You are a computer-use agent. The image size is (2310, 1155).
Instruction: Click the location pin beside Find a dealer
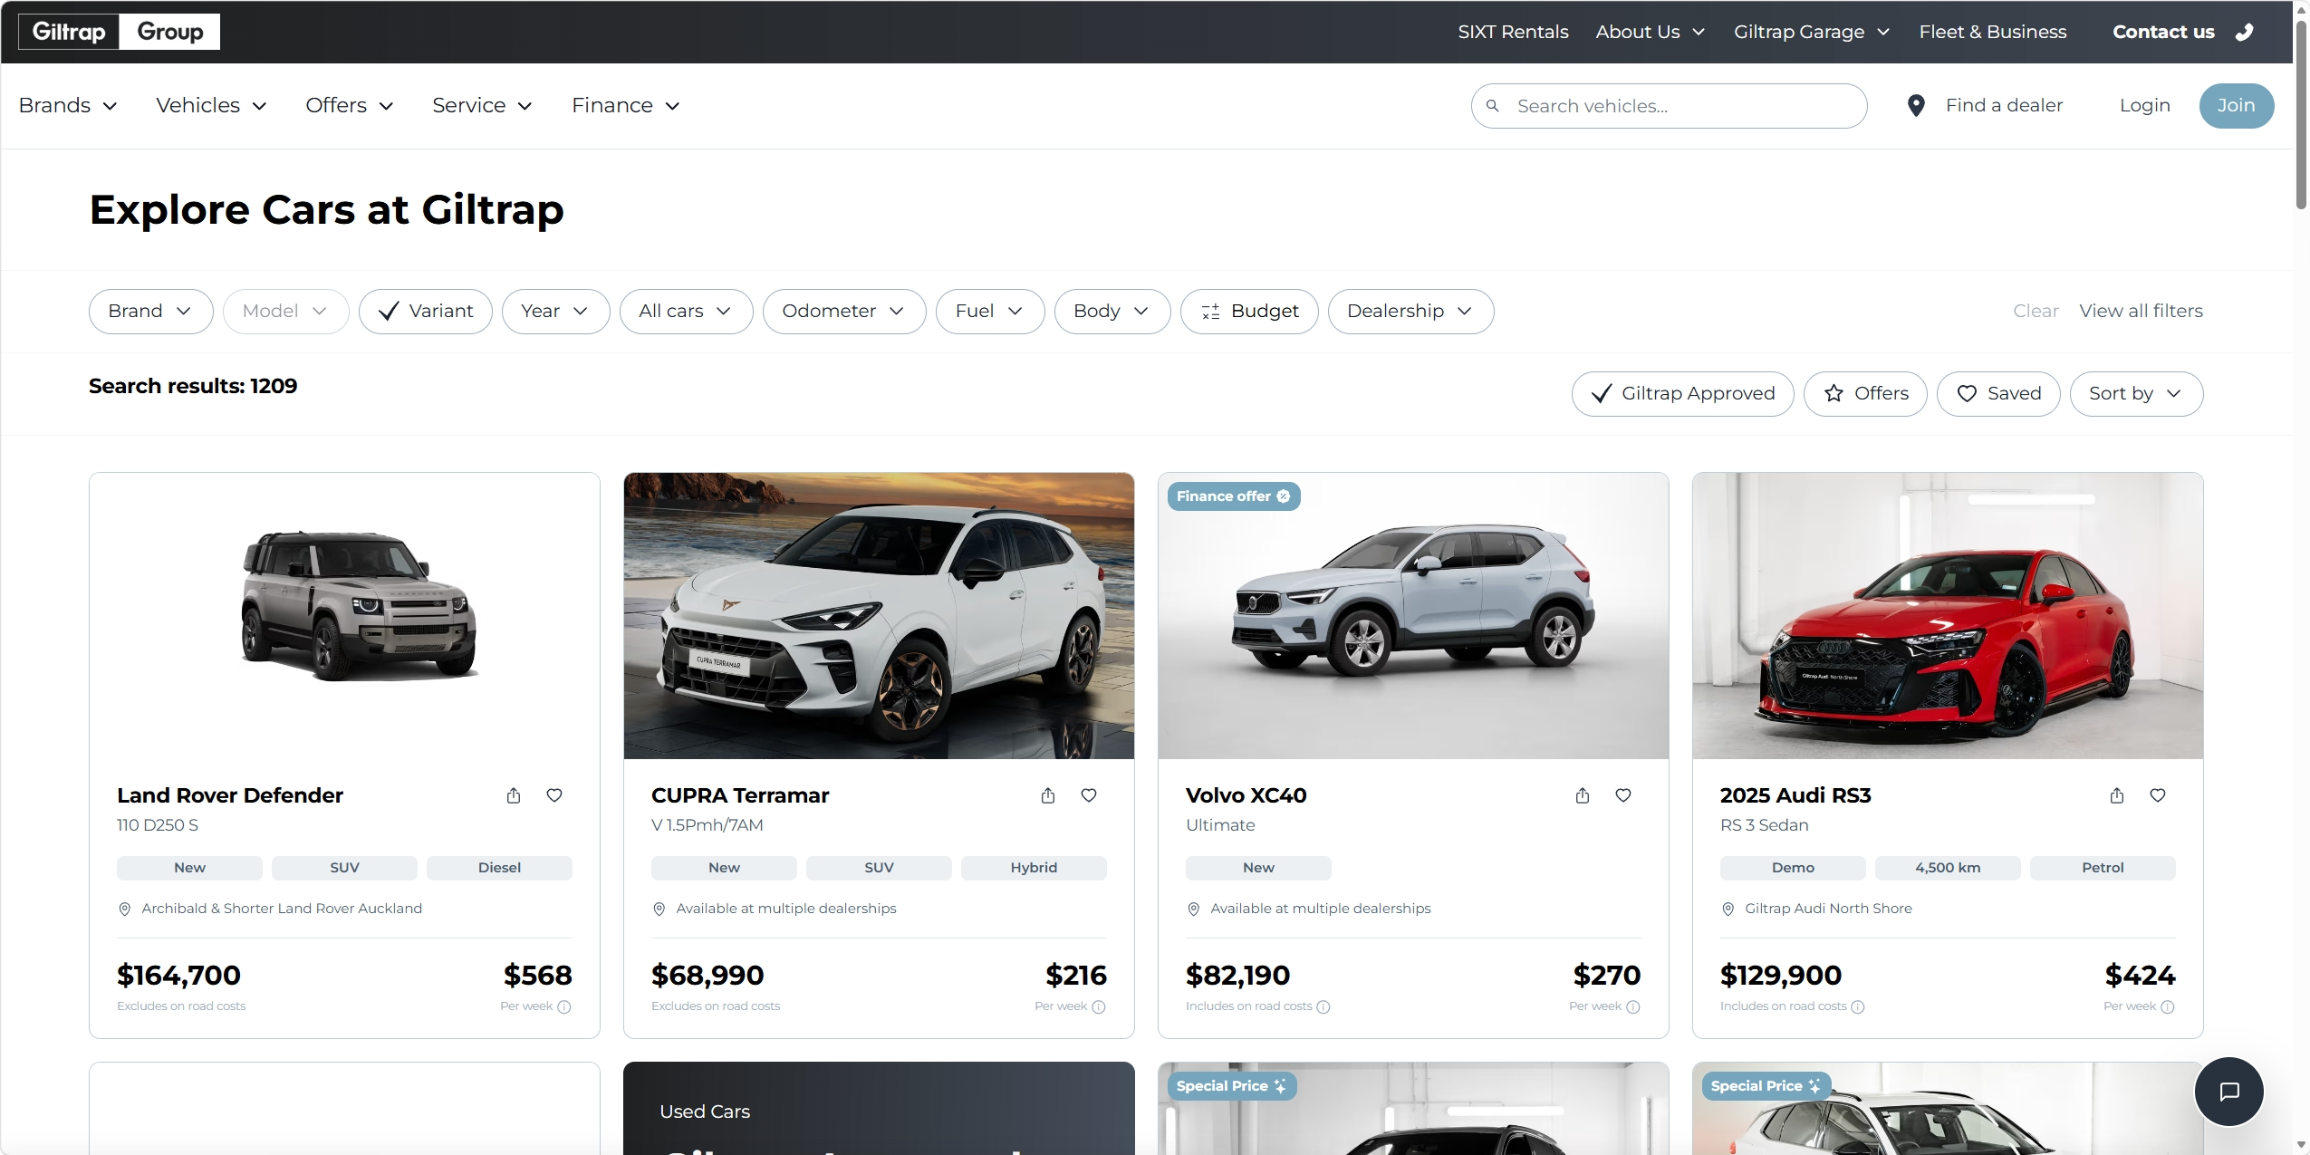1915,106
